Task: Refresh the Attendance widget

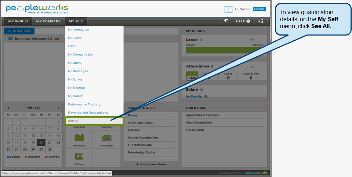Action: click(x=252, y=67)
